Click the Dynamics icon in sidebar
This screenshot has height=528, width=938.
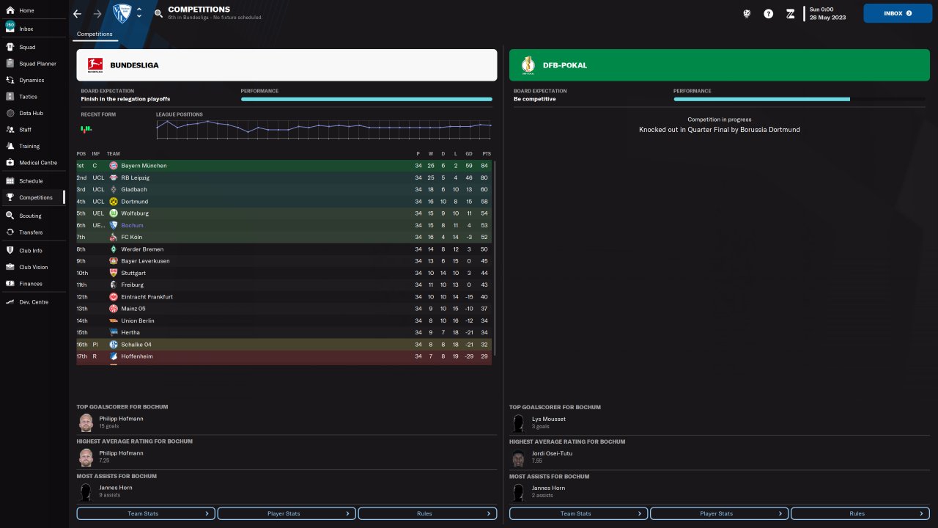(x=10, y=80)
